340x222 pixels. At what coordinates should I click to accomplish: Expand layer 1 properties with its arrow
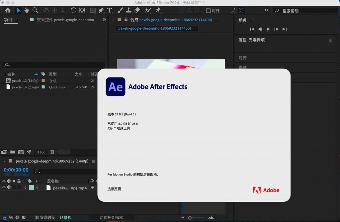coord(26,187)
